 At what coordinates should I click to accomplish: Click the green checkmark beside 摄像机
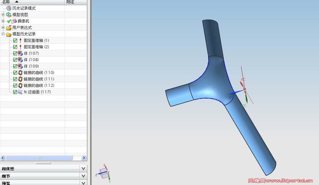pos(9,21)
